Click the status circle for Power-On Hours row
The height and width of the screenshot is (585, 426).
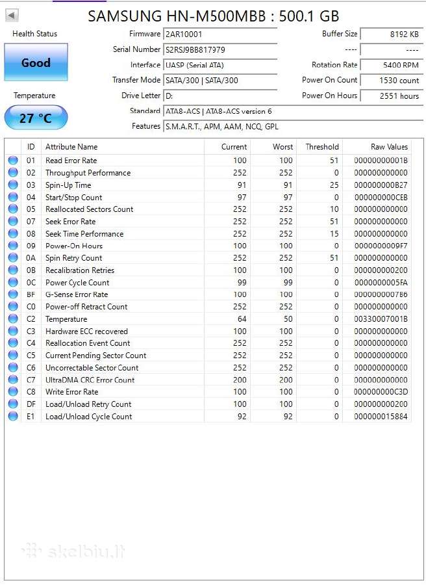tap(13, 246)
